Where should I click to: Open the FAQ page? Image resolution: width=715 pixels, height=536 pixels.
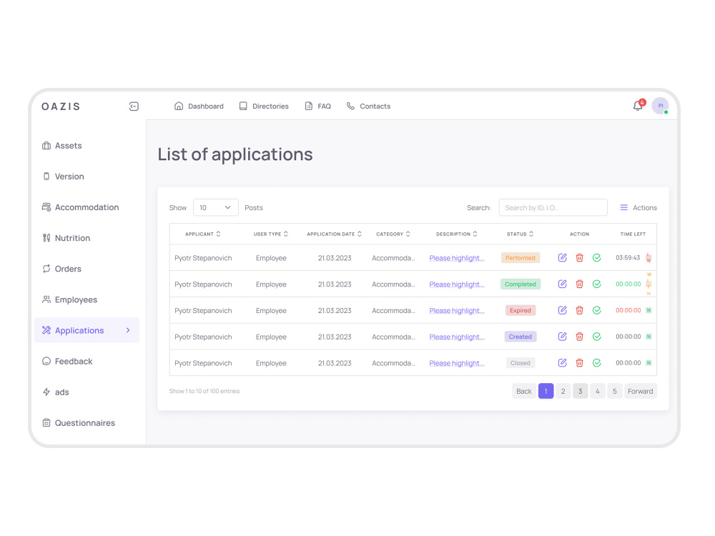click(317, 106)
